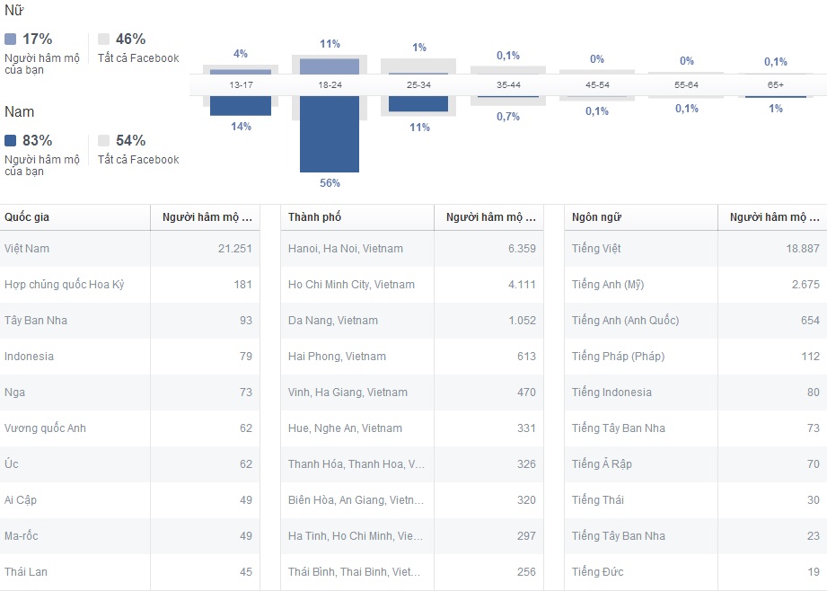The image size is (827, 591).
Task: Select the 35-44 age group label
Action: [x=507, y=84]
